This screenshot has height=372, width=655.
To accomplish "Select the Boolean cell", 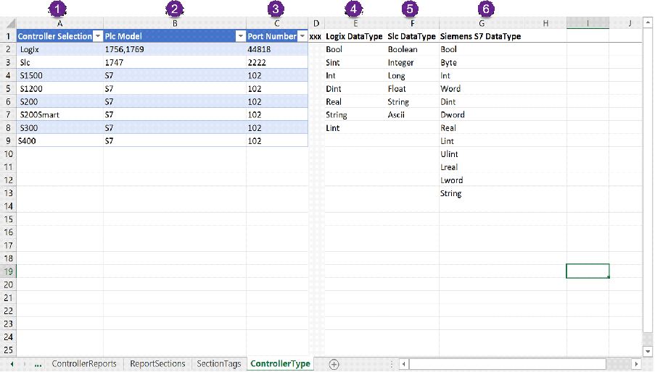I will tap(413, 49).
